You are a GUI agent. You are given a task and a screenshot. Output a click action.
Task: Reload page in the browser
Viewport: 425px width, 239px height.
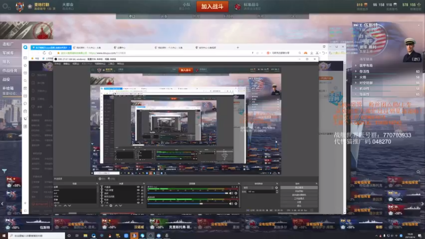click(44, 53)
